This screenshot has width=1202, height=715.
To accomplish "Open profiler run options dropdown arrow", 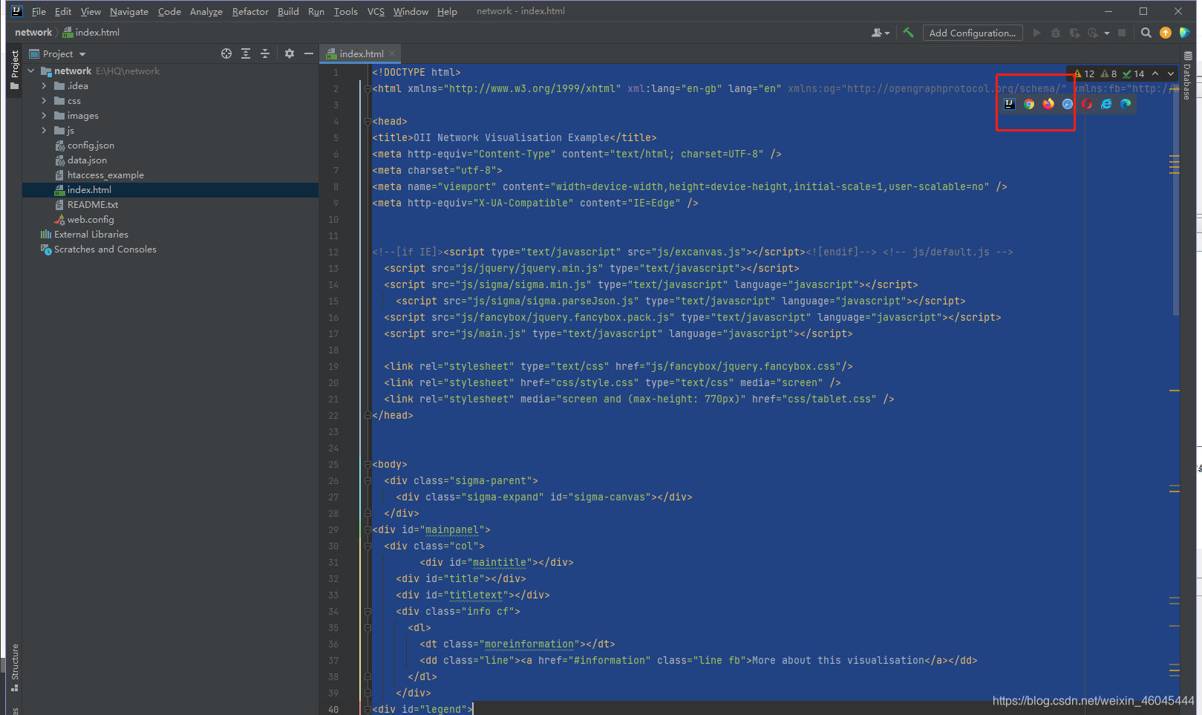I will pos(1107,33).
